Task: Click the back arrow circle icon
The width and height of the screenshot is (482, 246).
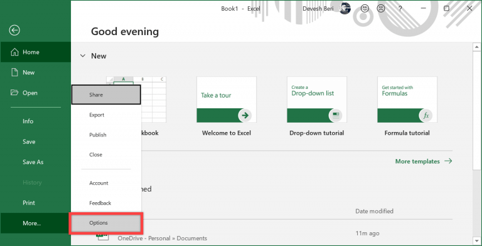Action: click(14, 30)
